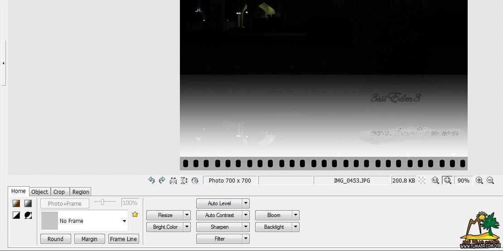This screenshot has height=251, width=503.
Task: Expand the Filter dropdown arrow
Action: (x=246, y=239)
